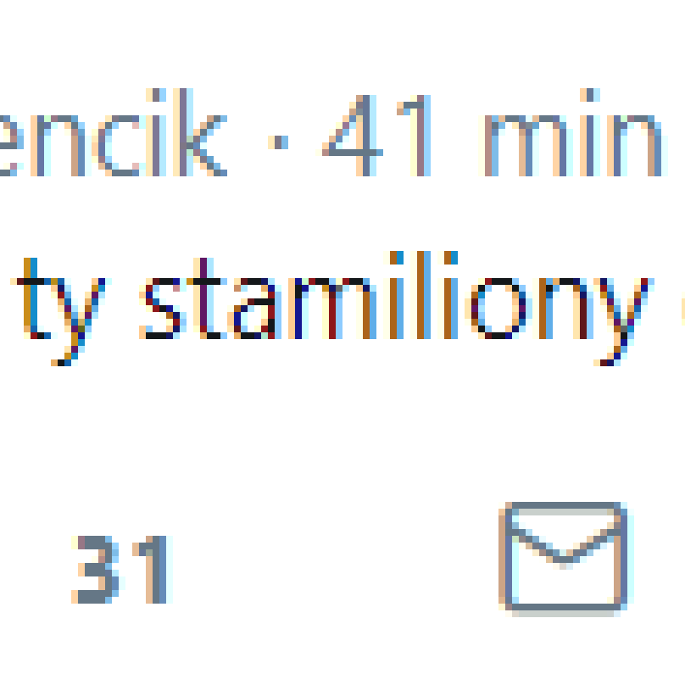Click the envelope message icon

click(565, 559)
